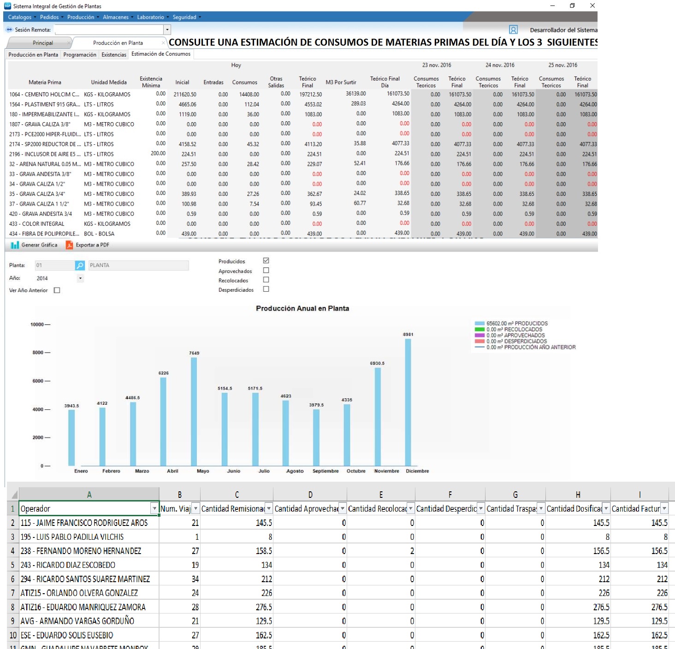Close the Principal tab with its X
This screenshot has height=649, width=675.
click(69, 43)
